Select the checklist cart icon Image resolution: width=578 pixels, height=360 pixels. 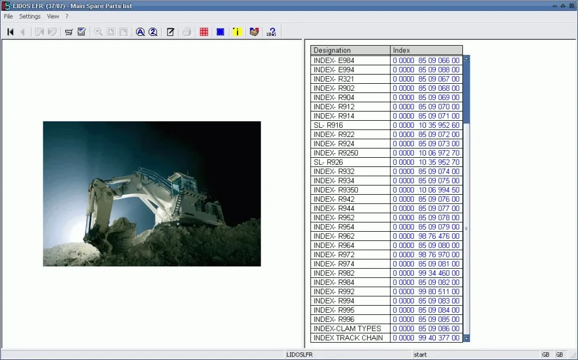81,32
